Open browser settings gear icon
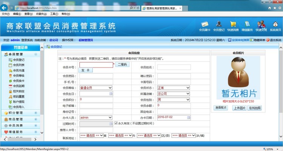Viewport: 283px width, 151px height. (280, 8)
